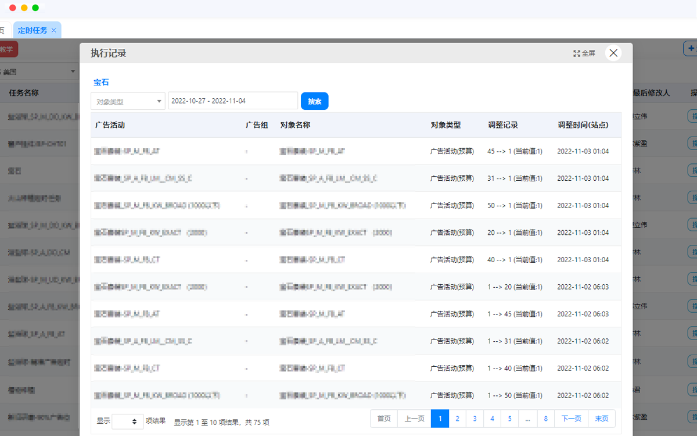The width and height of the screenshot is (697, 436).
Task: Open the 美国 country dropdown in the background page
Action: pyautogui.click(x=39, y=72)
